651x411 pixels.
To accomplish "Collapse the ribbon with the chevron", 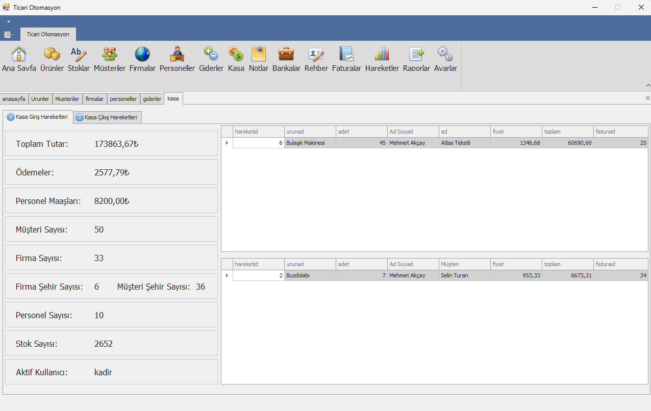I will (x=648, y=85).
